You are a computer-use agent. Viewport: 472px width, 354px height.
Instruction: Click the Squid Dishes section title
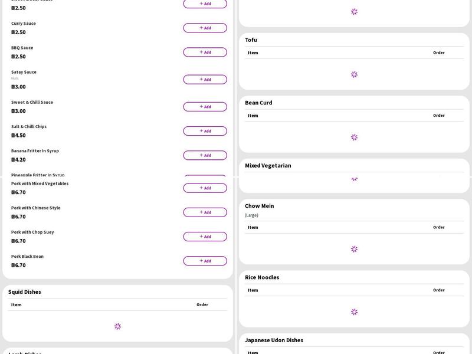click(x=25, y=292)
